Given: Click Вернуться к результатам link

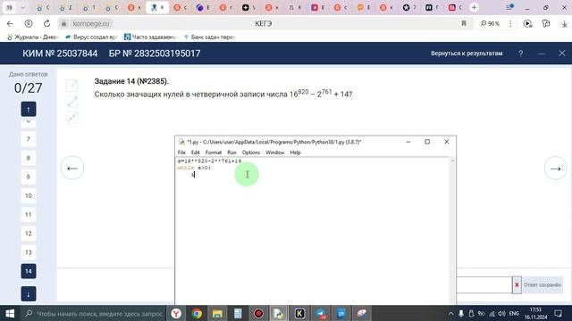Looking at the screenshot, I should point(467,53).
